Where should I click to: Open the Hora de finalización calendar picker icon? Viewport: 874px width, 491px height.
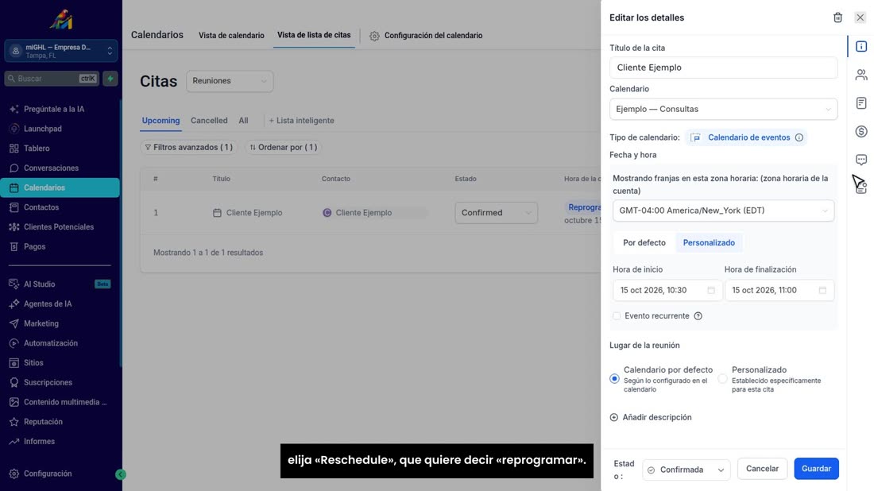click(x=822, y=290)
